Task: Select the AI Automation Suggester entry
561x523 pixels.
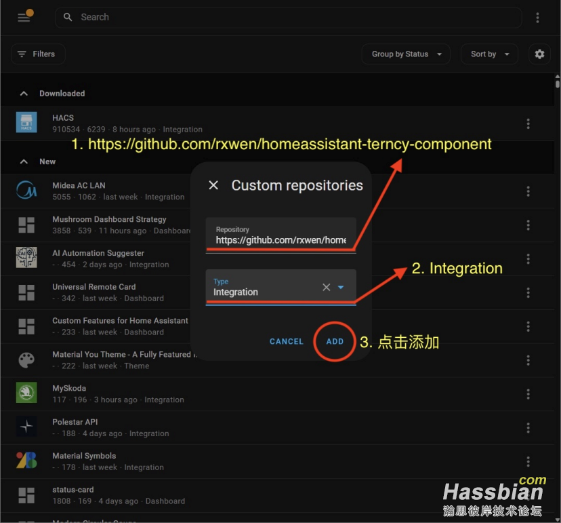Action: point(98,253)
